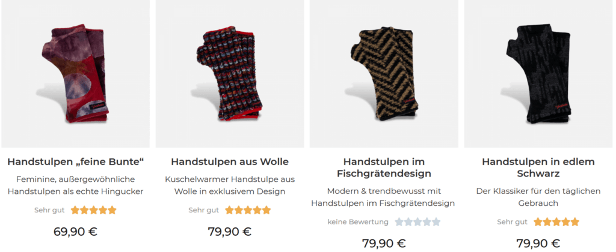Click the title Handstulpen aus Wolle

click(x=230, y=161)
